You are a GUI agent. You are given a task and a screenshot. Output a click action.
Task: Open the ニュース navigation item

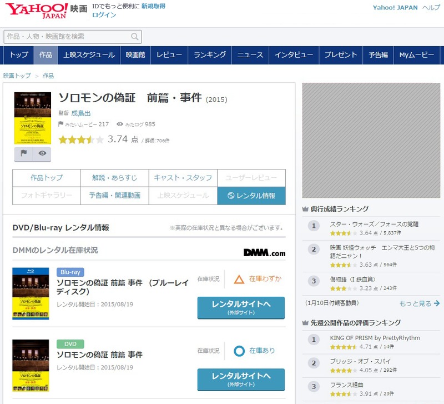coord(250,54)
